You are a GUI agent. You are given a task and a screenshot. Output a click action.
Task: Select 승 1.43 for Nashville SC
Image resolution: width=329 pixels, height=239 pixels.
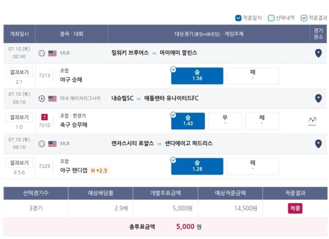(x=188, y=121)
